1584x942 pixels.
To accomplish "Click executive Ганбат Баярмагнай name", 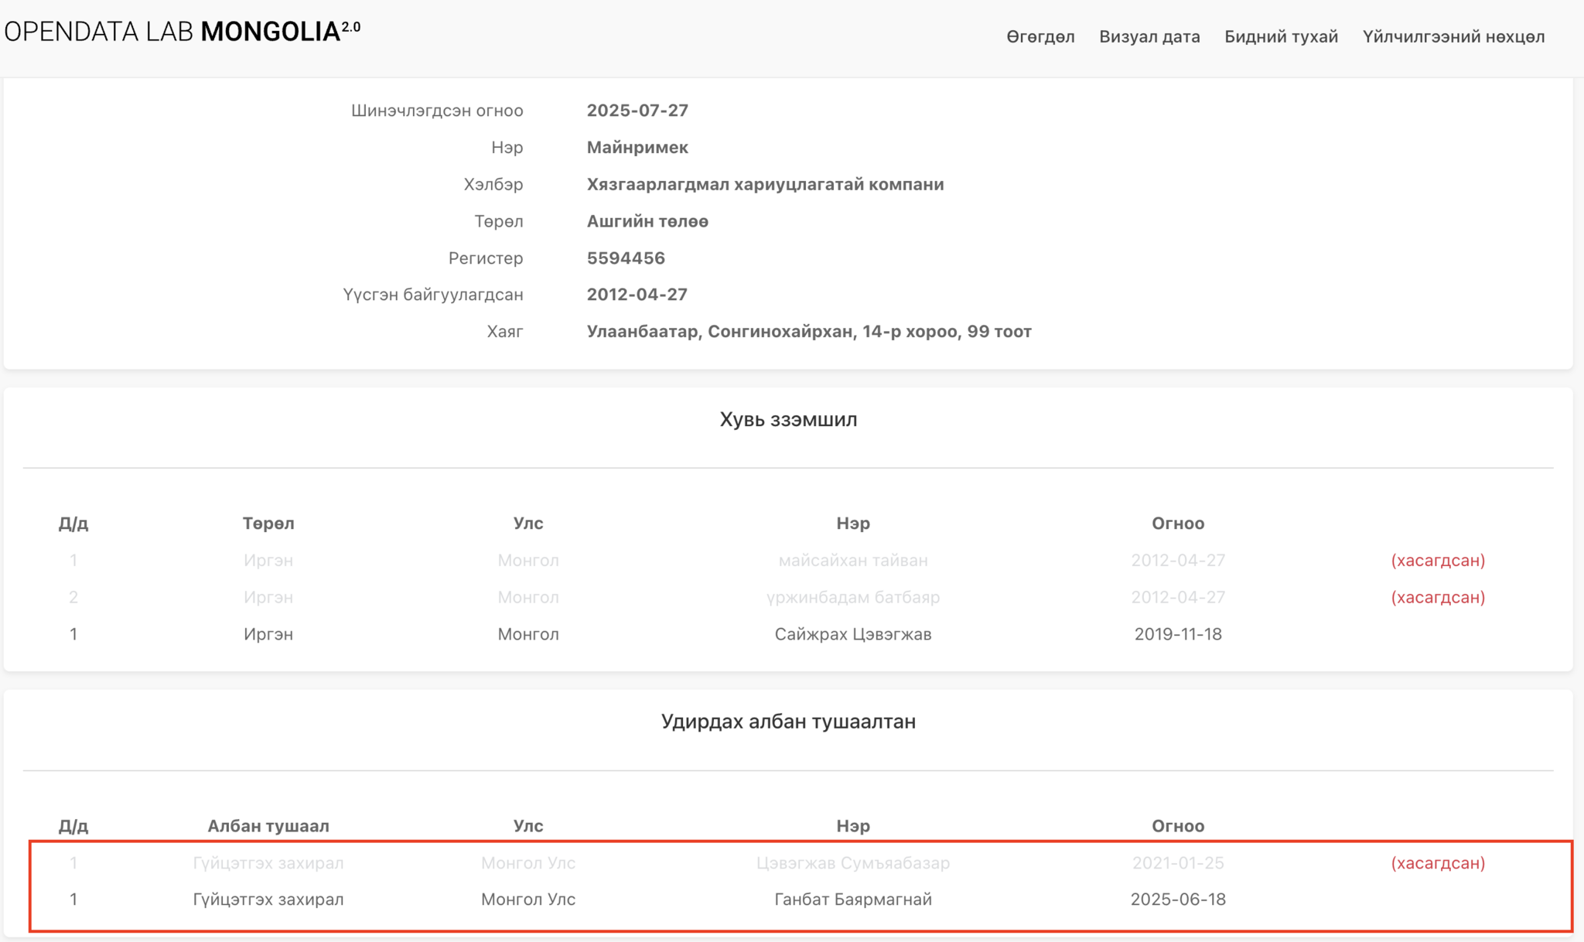I will click(853, 899).
